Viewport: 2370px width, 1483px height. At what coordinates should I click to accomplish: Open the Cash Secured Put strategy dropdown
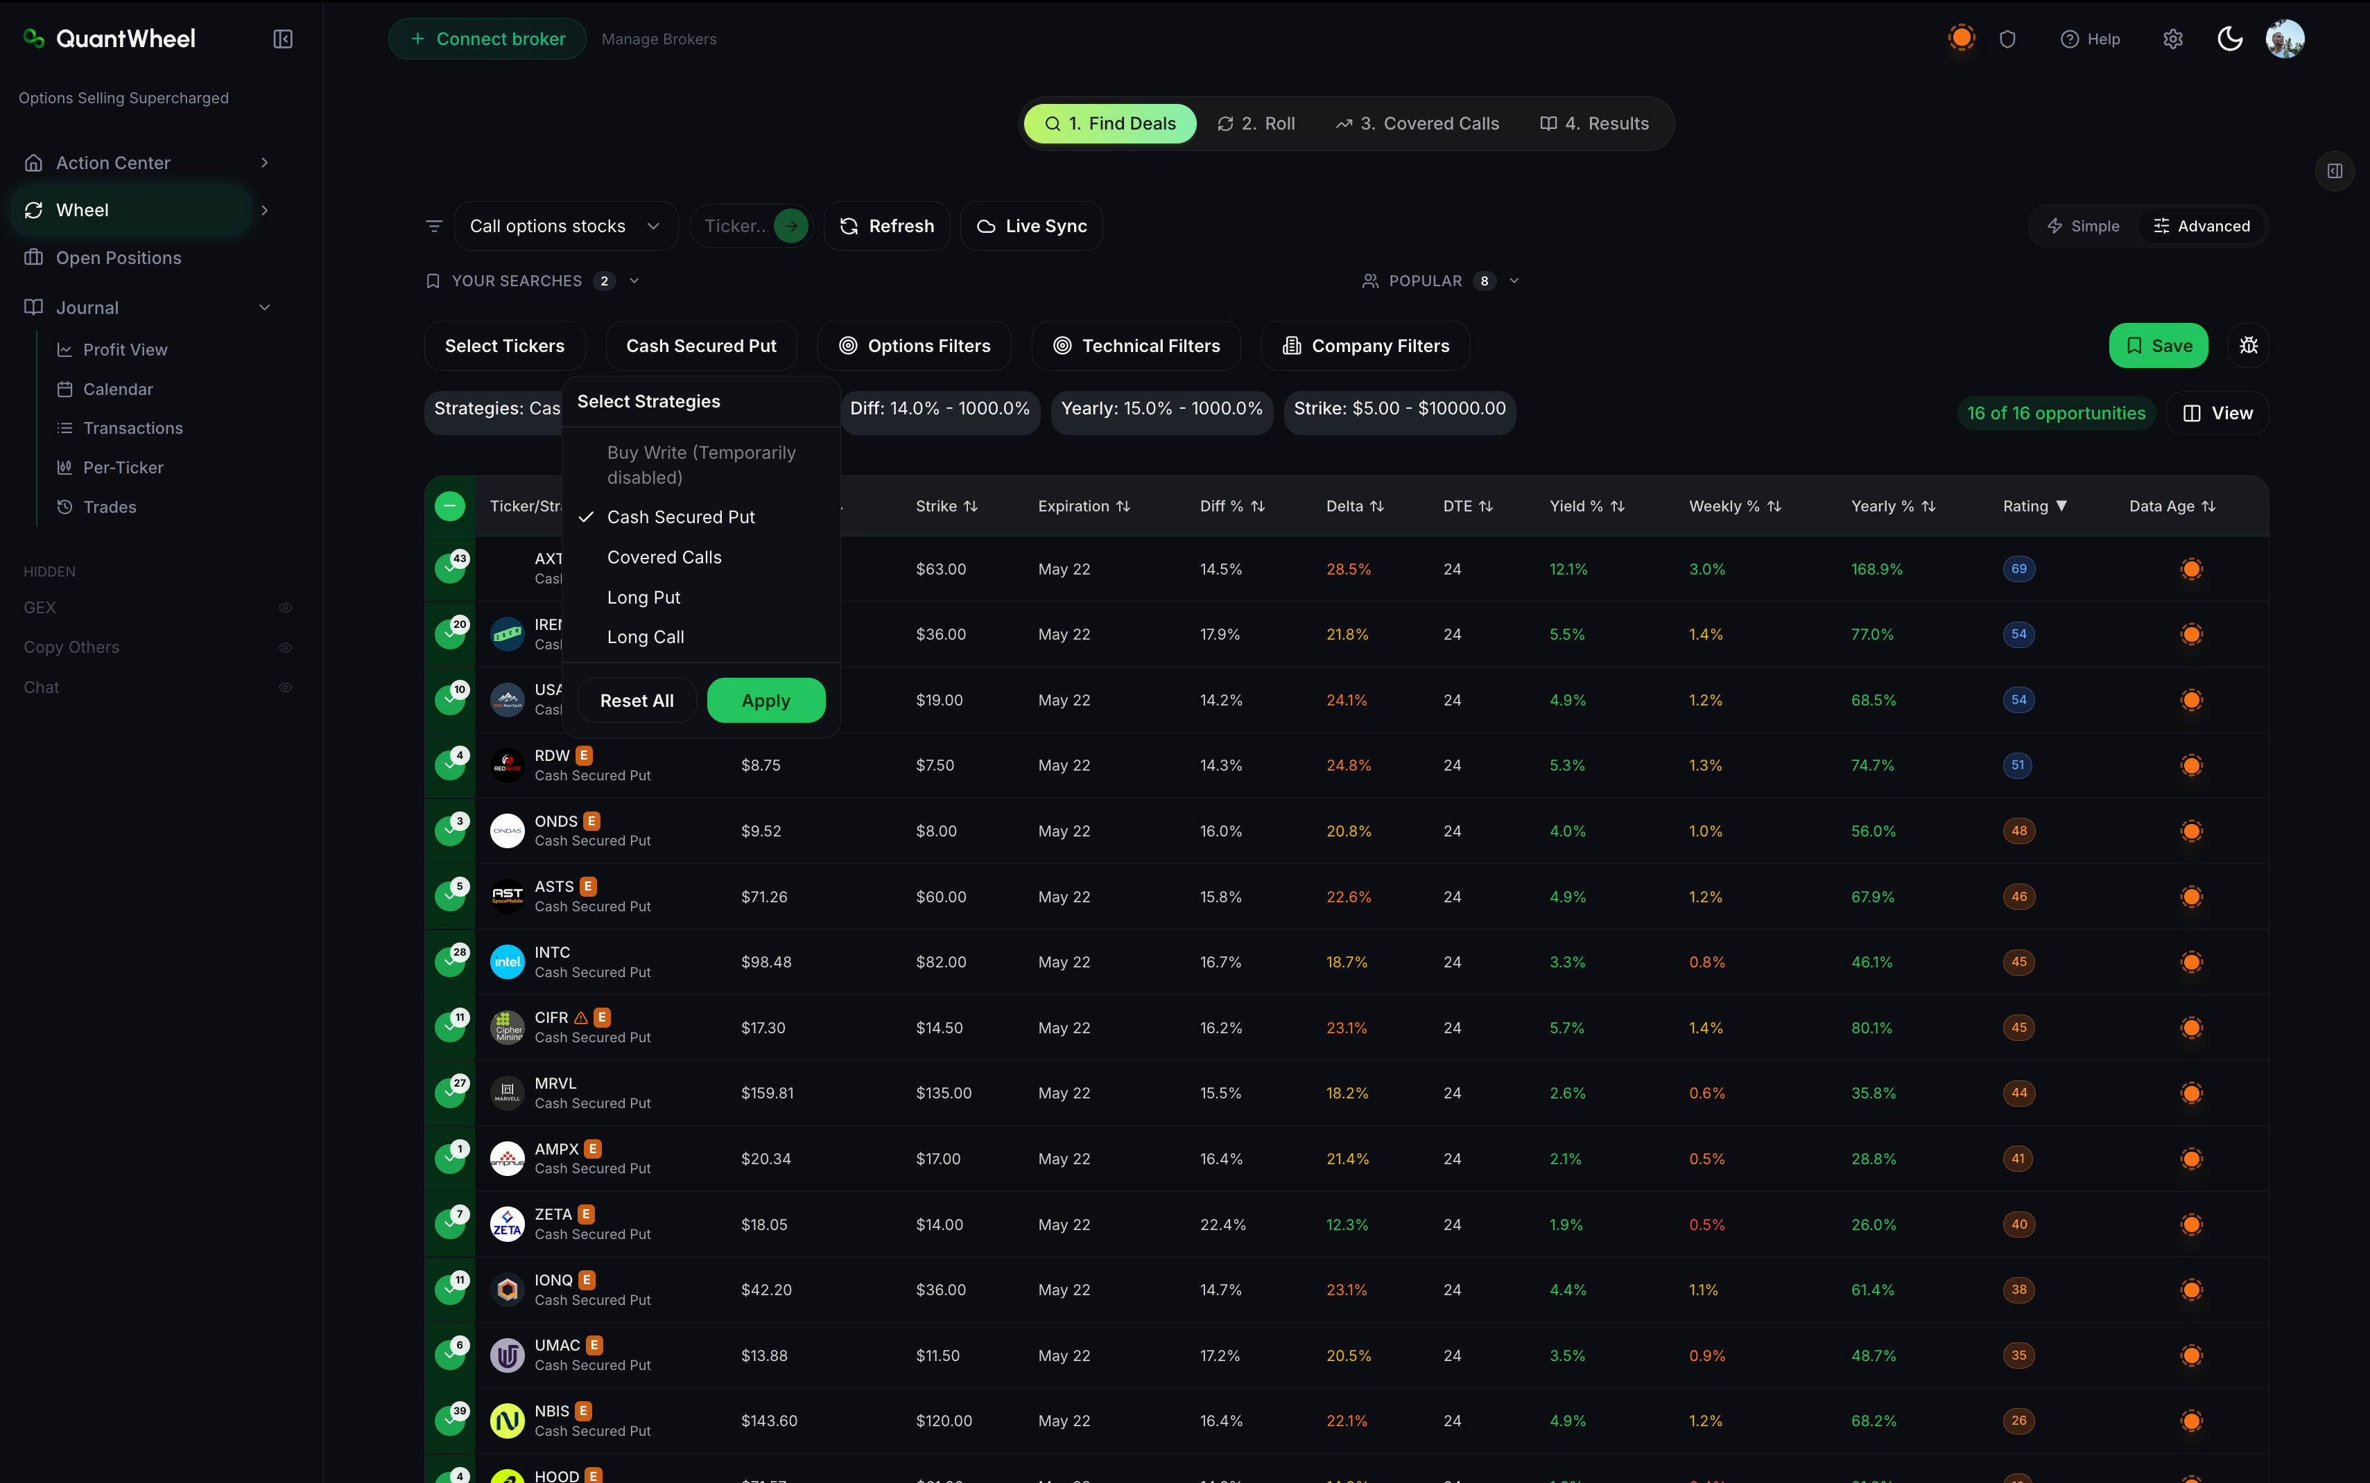[x=701, y=346]
